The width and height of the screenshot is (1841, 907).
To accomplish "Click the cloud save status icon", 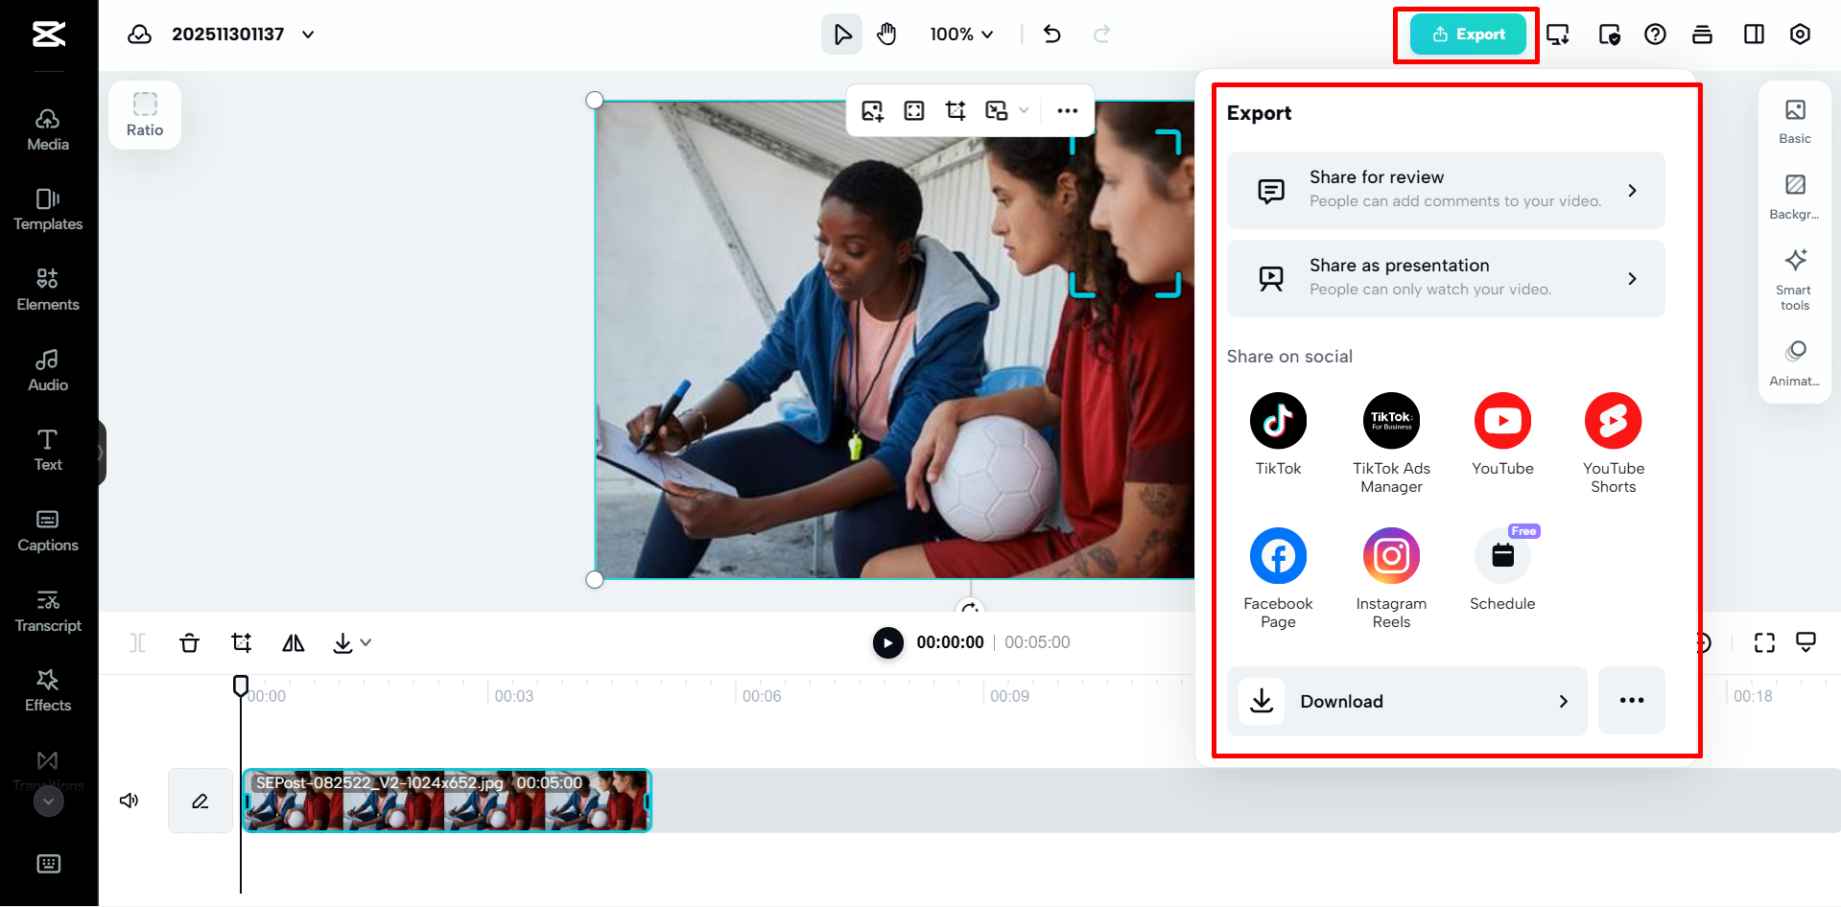I will [x=140, y=35].
